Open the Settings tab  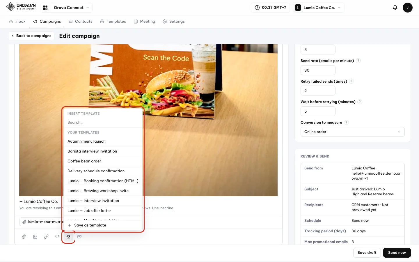[174, 22]
